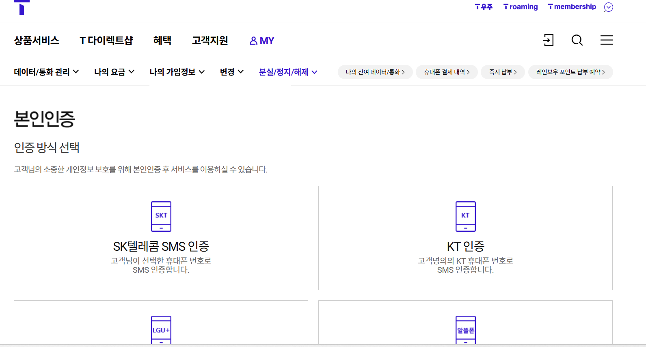Click 레인보우 포인트 납부 예약 shortcut
The image size is (646, 347).
570,72
